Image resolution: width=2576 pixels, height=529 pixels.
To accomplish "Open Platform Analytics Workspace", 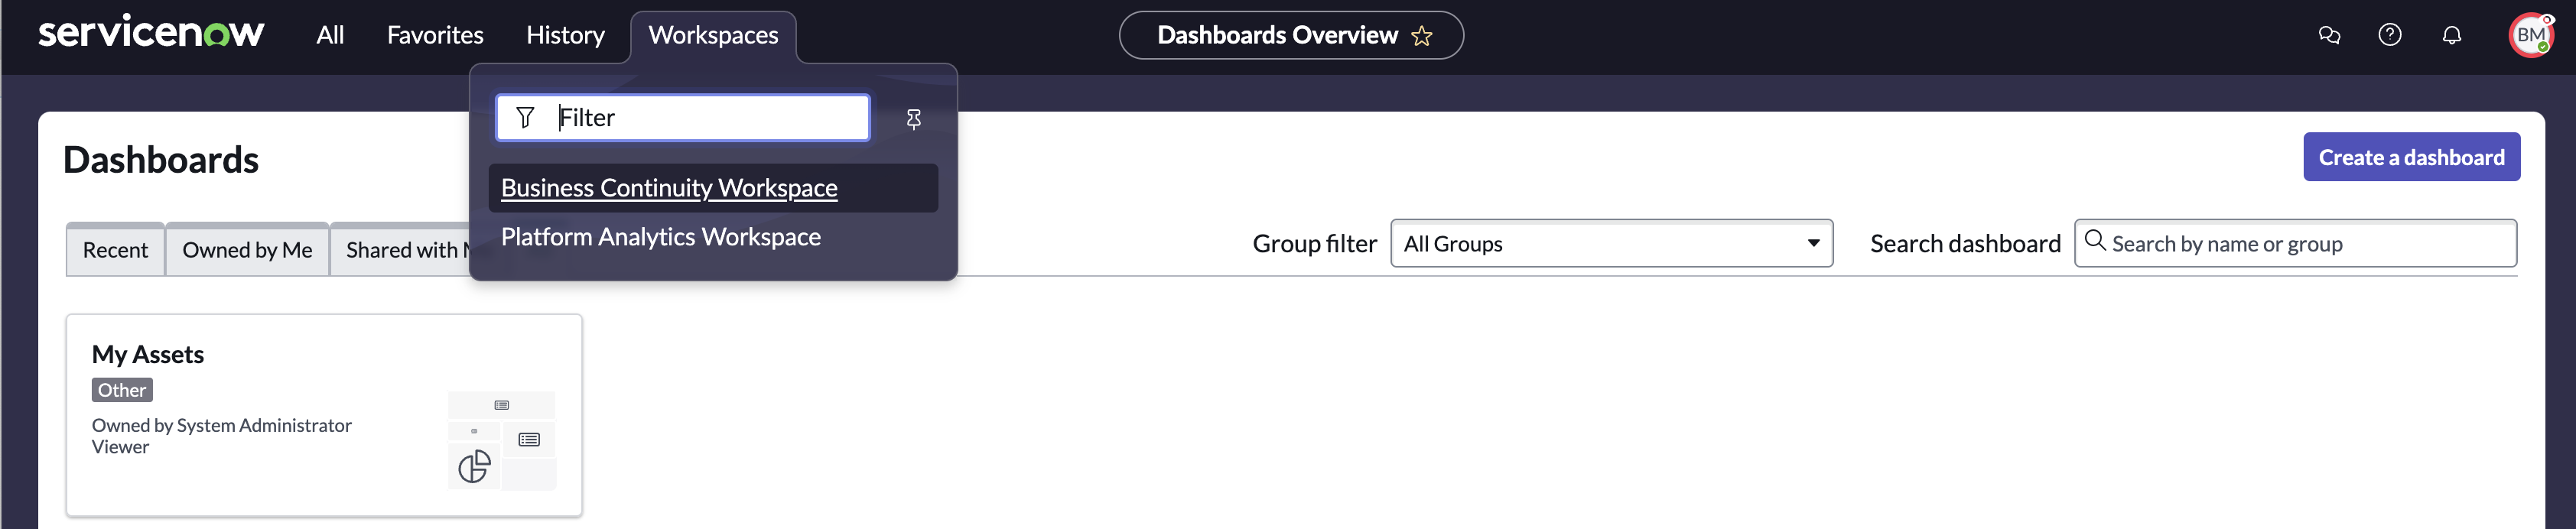I will coord(661,237).
